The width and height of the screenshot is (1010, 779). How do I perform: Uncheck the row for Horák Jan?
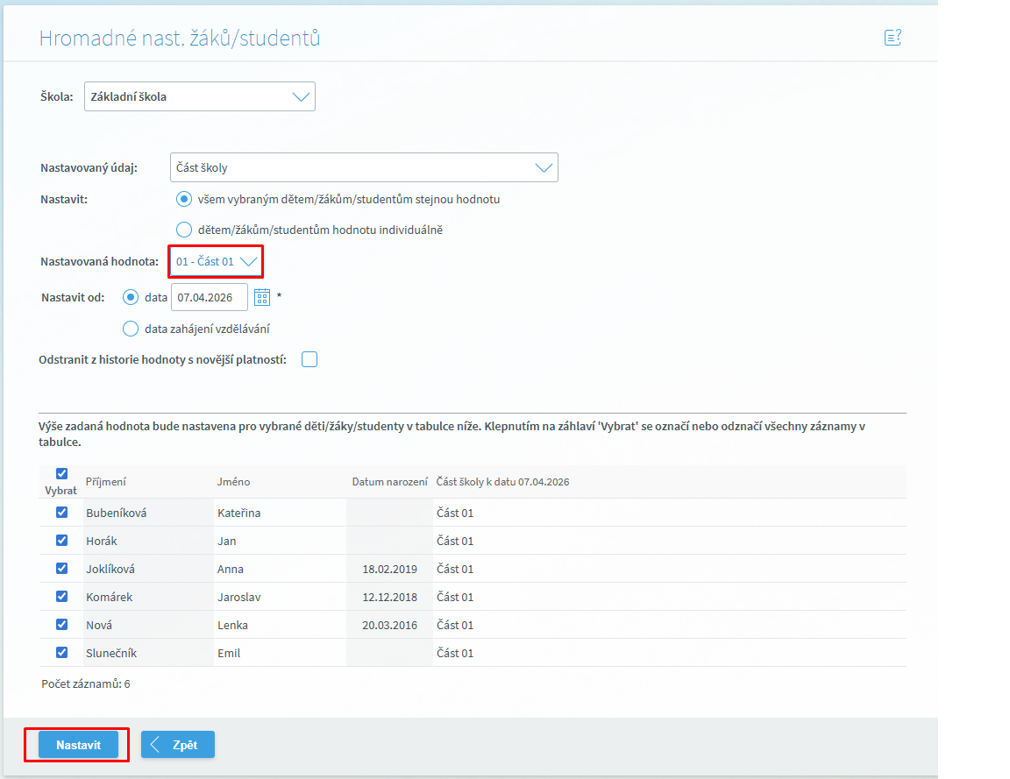(61, 541)
